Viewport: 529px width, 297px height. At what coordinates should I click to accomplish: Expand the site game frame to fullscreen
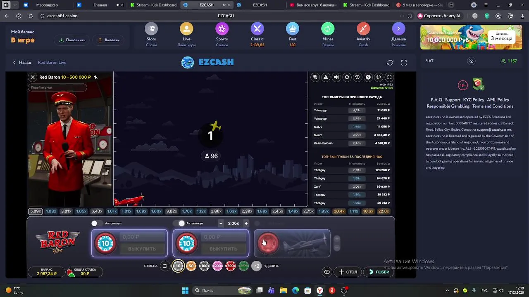[404, 63]
